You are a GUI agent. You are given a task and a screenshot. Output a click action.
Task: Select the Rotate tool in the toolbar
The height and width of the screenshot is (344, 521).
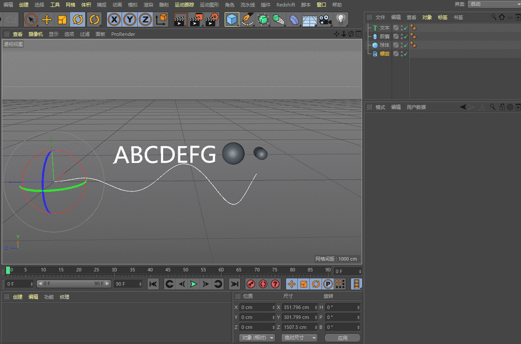point(77,20)
